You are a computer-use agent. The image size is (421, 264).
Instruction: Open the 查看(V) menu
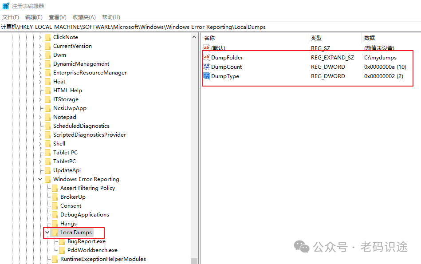tap(57, 17)
